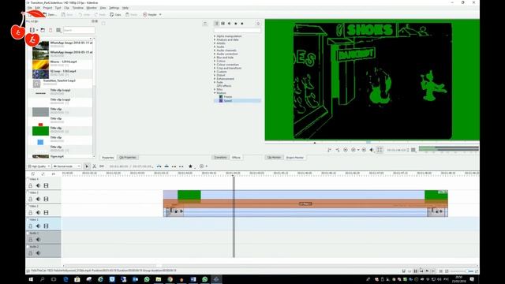Image resolution: width=505 pixels, height=284 pixels.
Task: Choose the Razor tool
Action: pos(95,166)
